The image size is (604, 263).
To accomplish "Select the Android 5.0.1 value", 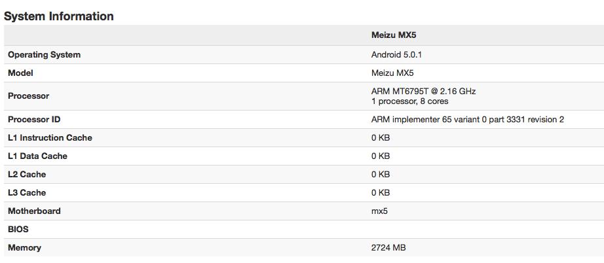I will [x=396, y=54].
